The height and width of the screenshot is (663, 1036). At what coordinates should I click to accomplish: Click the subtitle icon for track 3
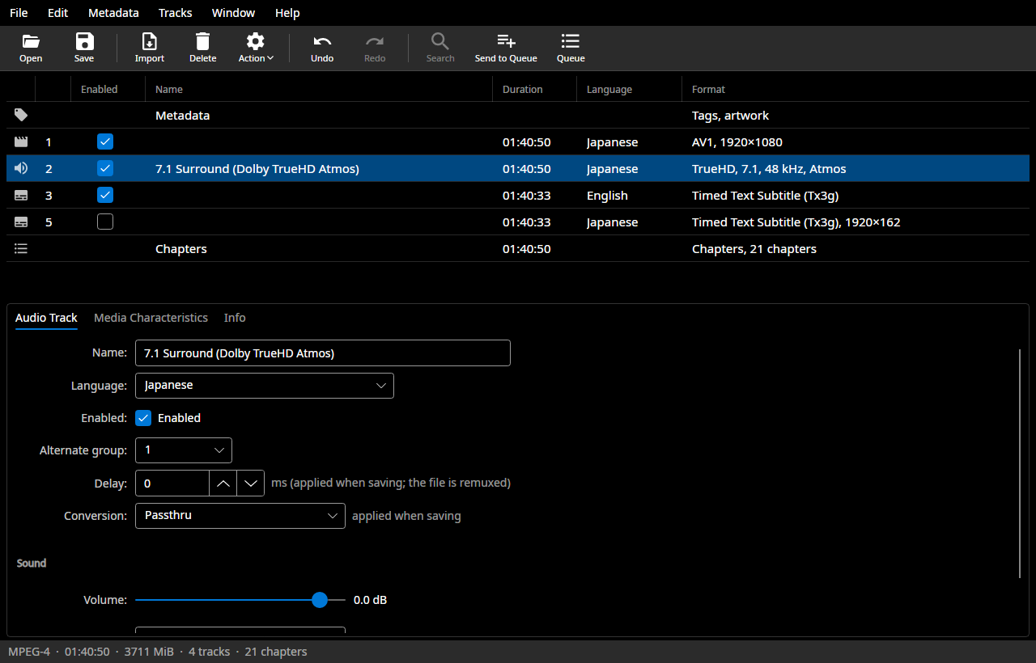21,196
